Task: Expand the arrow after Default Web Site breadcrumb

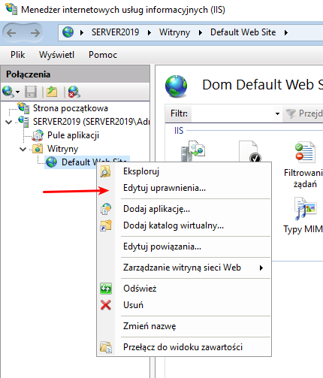Action: (x=286, y=32)
